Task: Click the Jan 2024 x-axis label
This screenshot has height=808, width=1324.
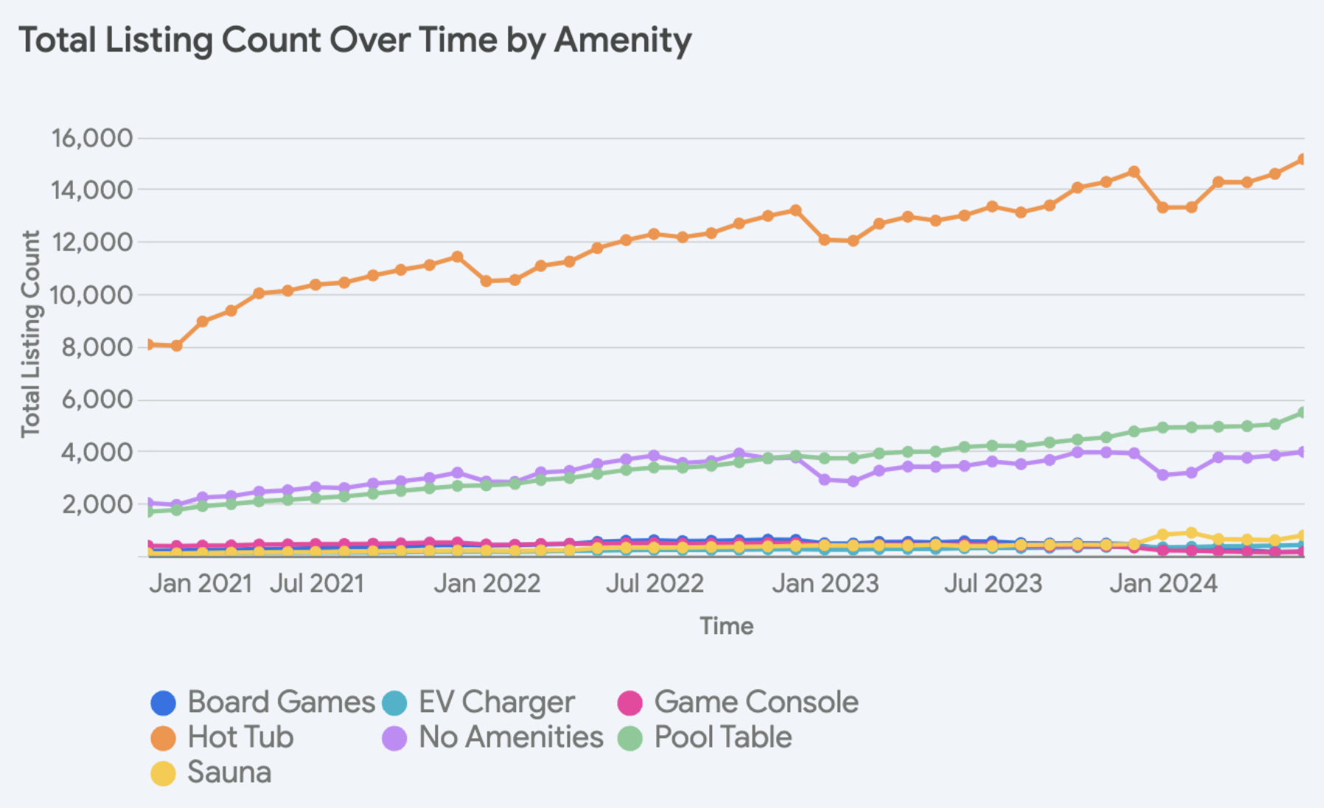Action: (1163, 584)
